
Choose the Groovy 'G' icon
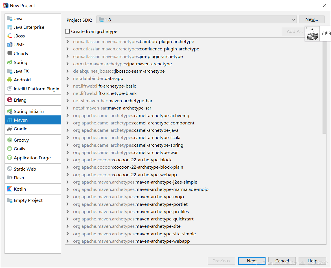tap(10, 140)
